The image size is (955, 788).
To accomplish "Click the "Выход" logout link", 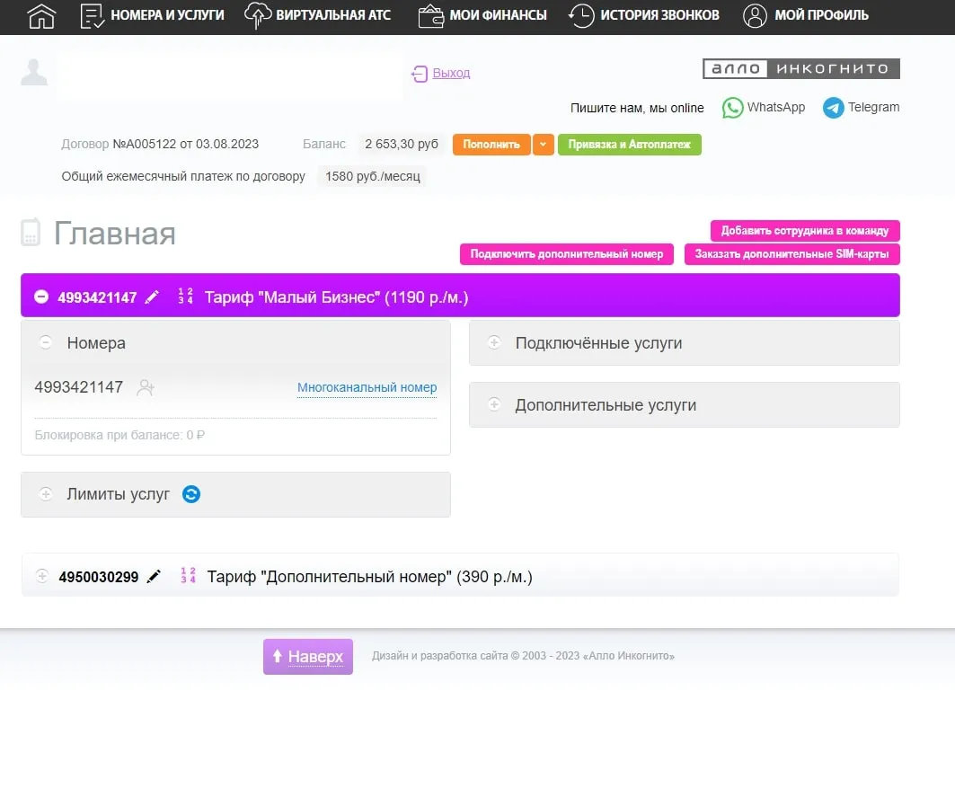I will 451,73.
